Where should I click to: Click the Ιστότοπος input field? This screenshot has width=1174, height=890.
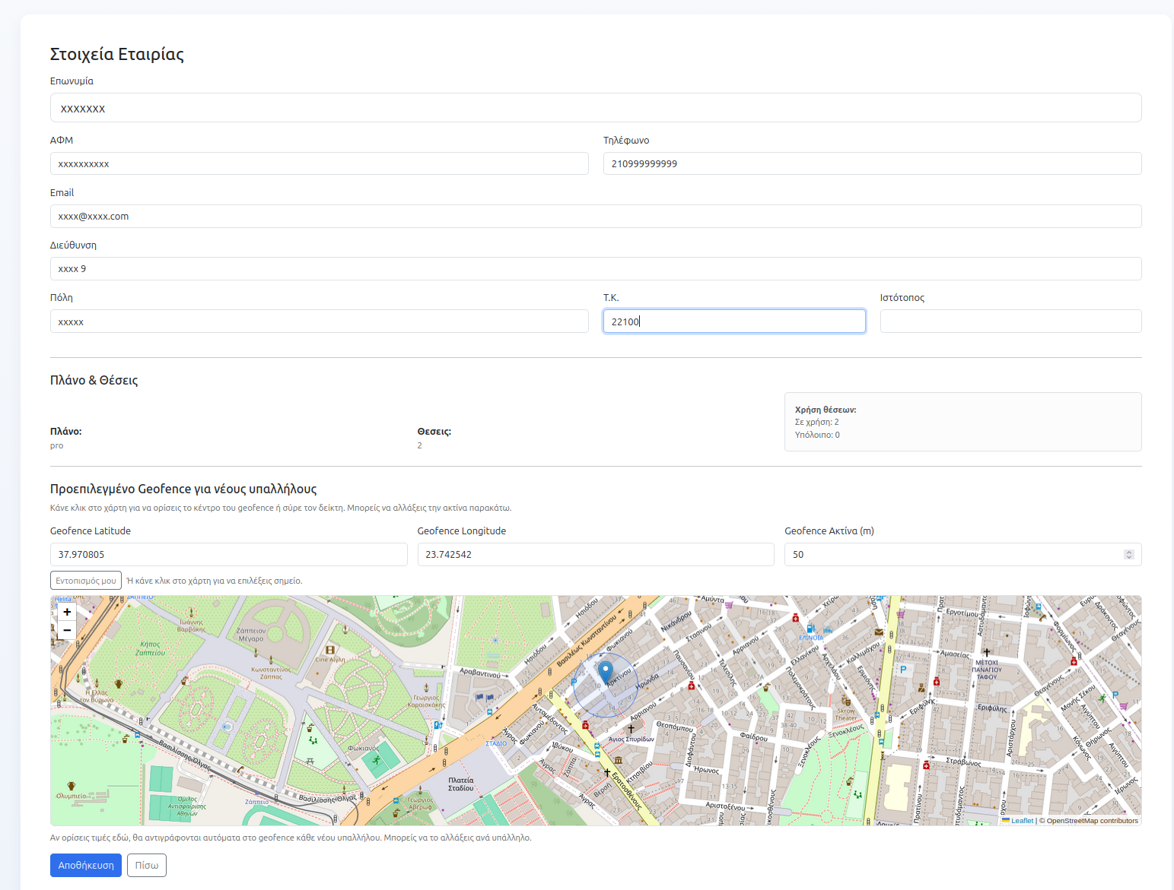pyautogui.click(x=1010, y=321)
